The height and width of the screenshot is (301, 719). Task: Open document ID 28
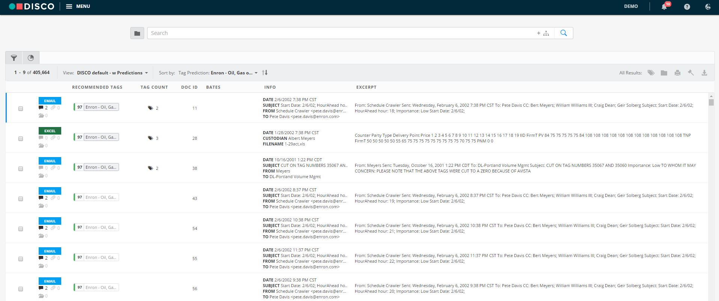pyautogui.click(x=194, y=138)
